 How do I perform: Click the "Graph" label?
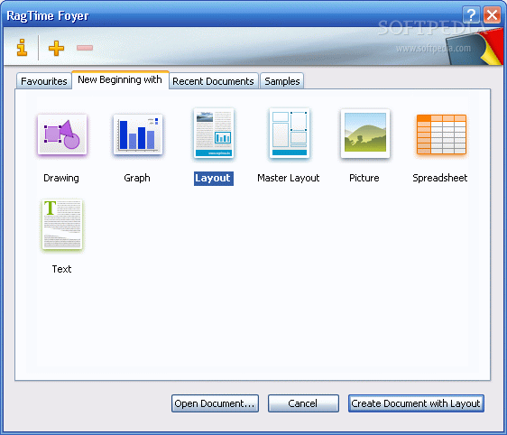point(137,178)
